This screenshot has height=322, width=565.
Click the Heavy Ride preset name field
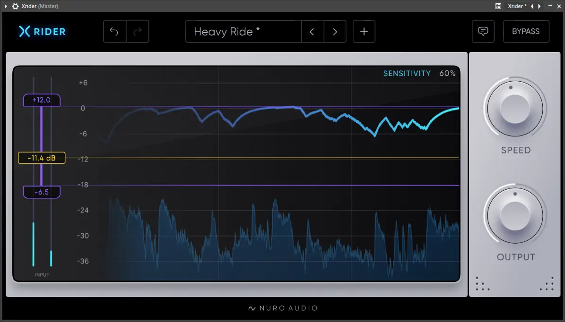click(x=243, y=31)
